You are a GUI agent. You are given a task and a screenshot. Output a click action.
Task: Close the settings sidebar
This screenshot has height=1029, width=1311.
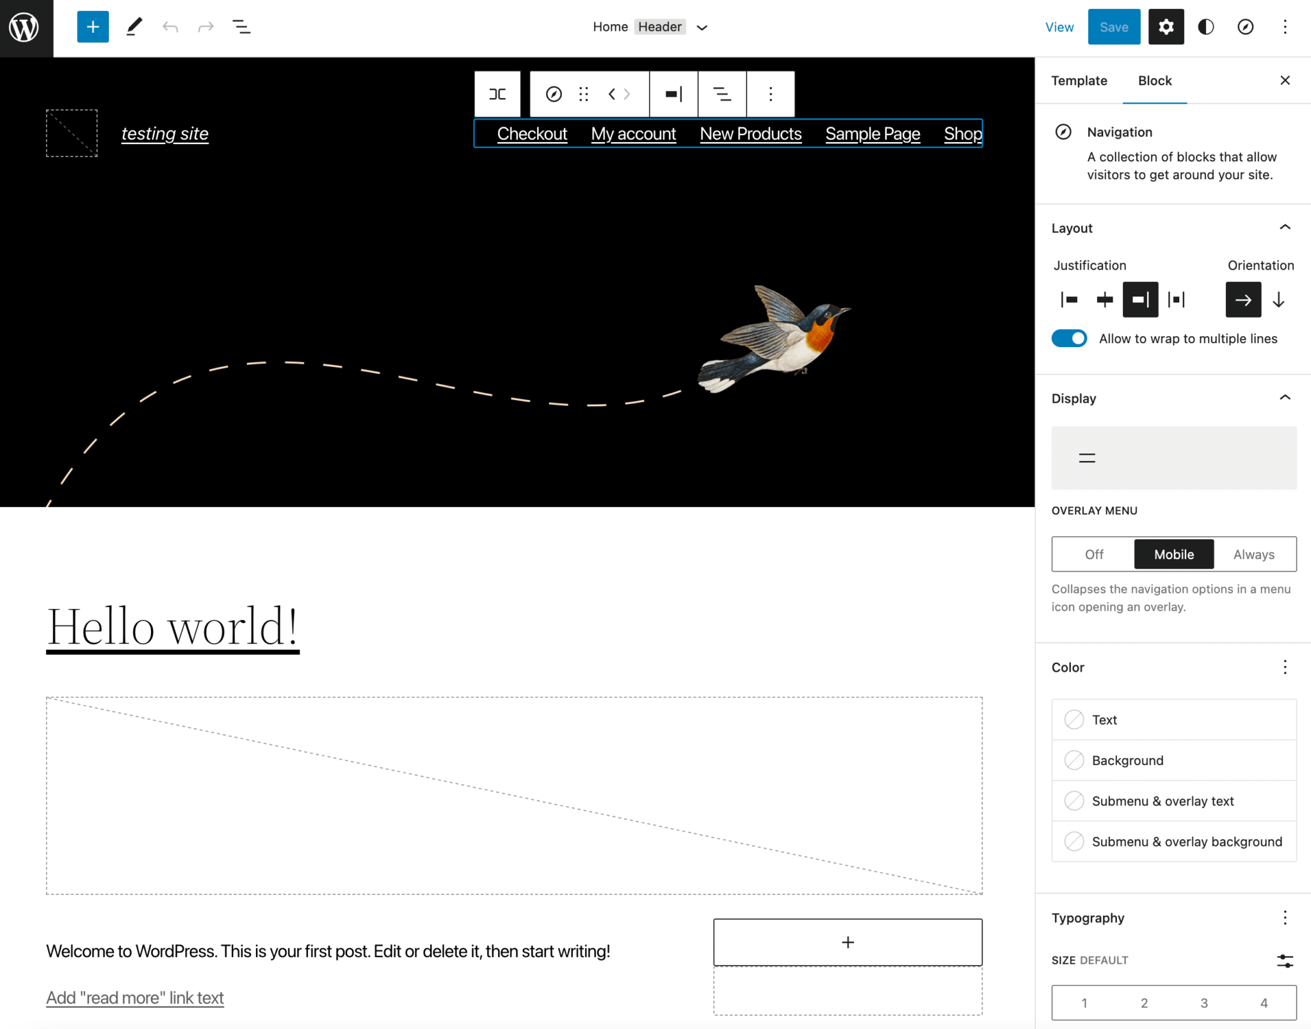[1285, 80]
